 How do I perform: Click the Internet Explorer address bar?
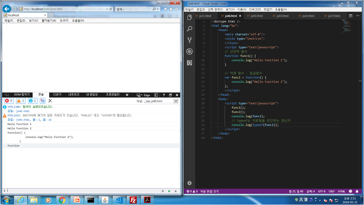click(63, 9)
